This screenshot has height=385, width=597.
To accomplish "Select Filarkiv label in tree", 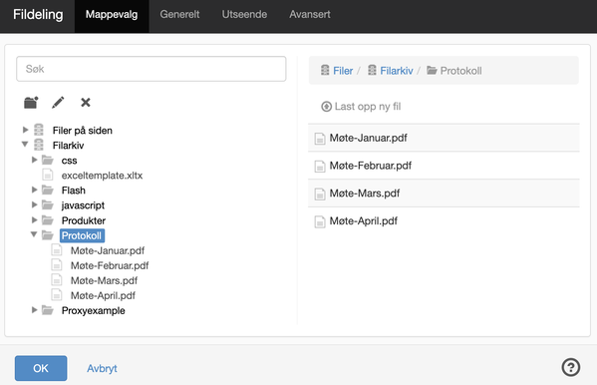I will pyautogui.click(x=68, y=146).
